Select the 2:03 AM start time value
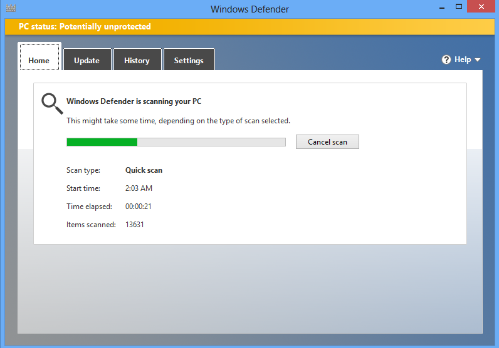The width and height of the screenshot is (499, 348). tap(139, 188)
